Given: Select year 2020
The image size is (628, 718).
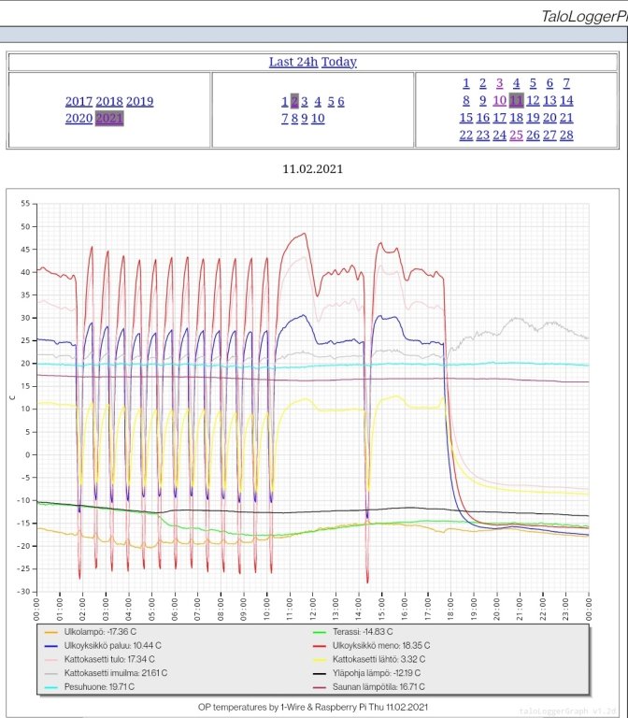Looking at the screenshot, I should point(78,118).
